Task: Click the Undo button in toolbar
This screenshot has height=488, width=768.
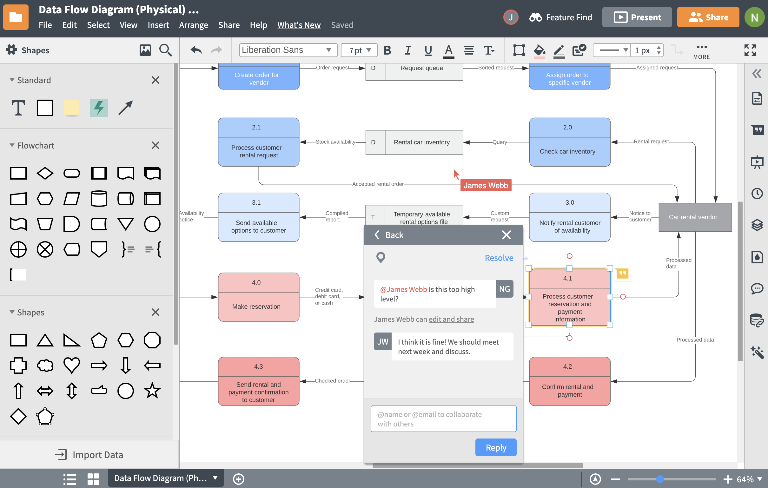Action: [195, 50]
